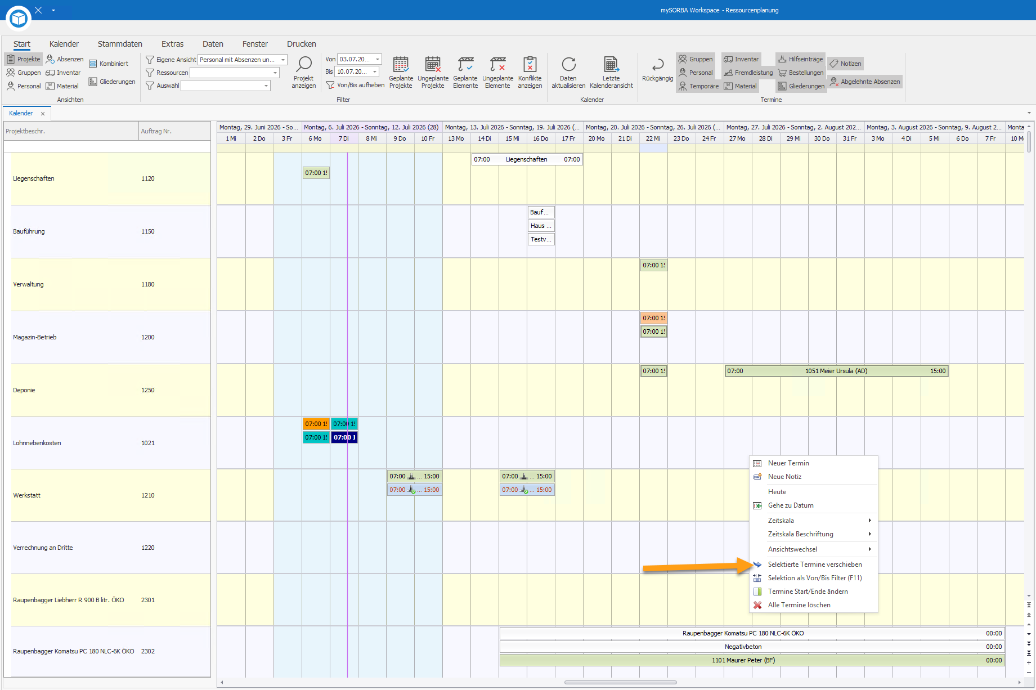Open the Stammdaten ribbon tab

click(120, 44)
